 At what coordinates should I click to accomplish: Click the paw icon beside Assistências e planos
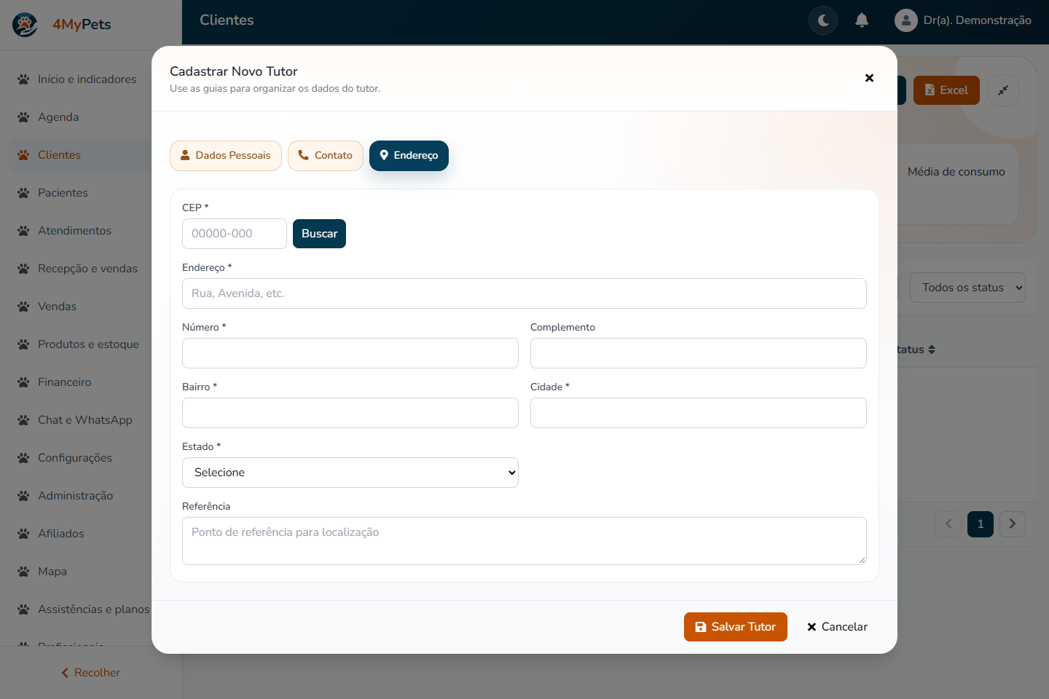(23, 609)
